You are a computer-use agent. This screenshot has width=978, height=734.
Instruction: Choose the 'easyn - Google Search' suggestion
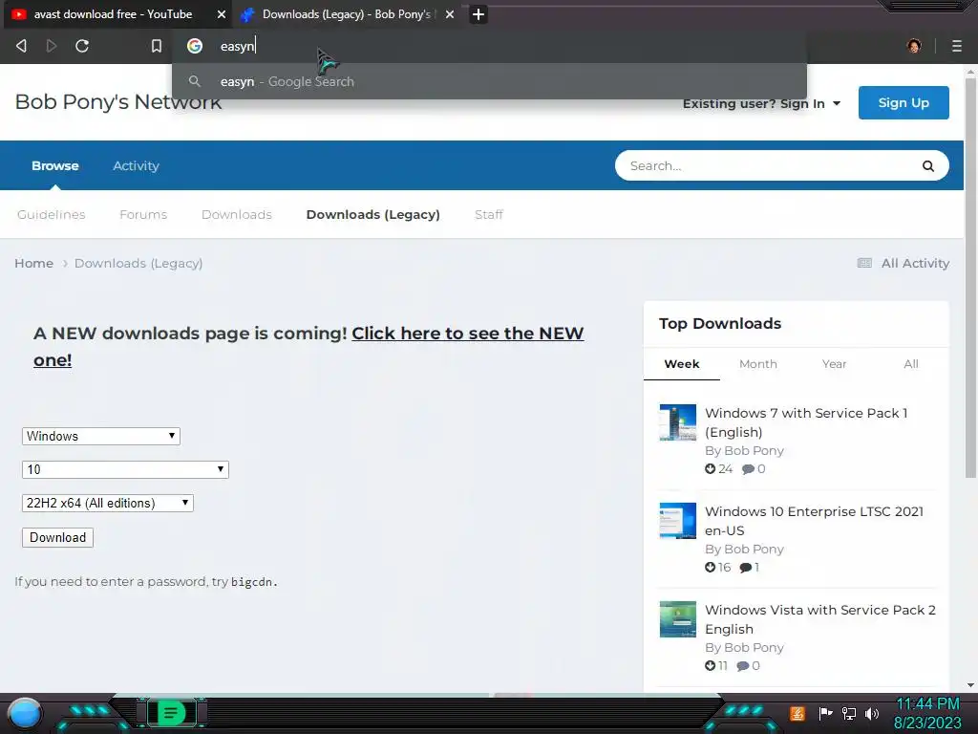(490, 82)
